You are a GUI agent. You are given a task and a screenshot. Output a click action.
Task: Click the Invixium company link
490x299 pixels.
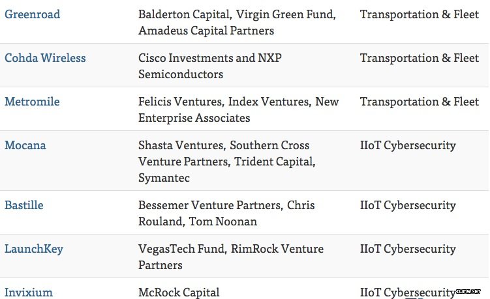(29, 292)
